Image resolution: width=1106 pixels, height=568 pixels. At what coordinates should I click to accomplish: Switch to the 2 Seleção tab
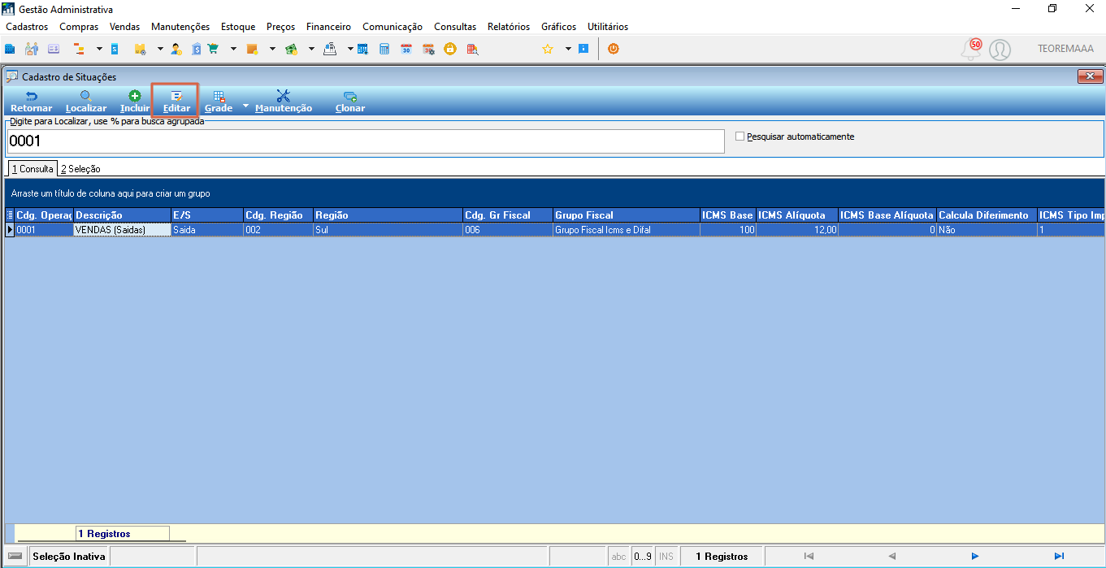[80, 169]
